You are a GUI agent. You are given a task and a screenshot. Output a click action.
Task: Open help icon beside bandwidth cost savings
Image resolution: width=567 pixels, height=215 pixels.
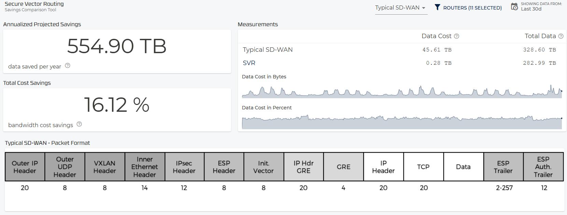(79, 124)
